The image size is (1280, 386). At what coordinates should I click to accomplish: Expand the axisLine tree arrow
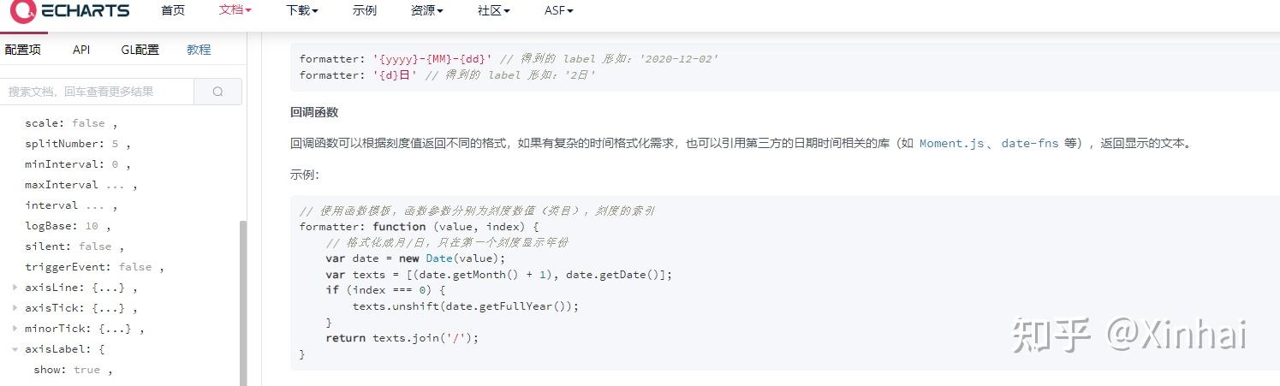15,288
